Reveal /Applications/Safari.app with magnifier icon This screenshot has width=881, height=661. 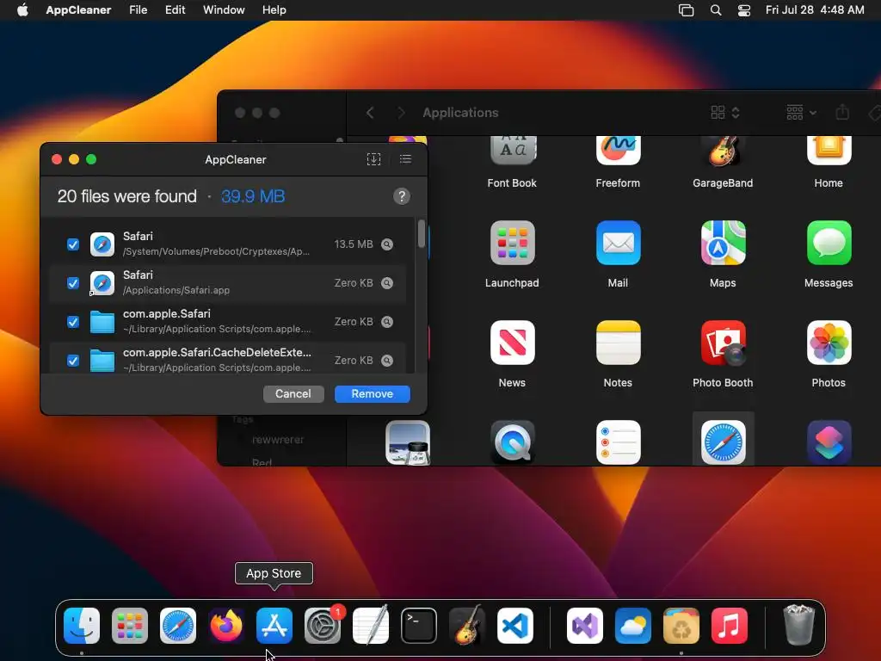tap(386, 282)
